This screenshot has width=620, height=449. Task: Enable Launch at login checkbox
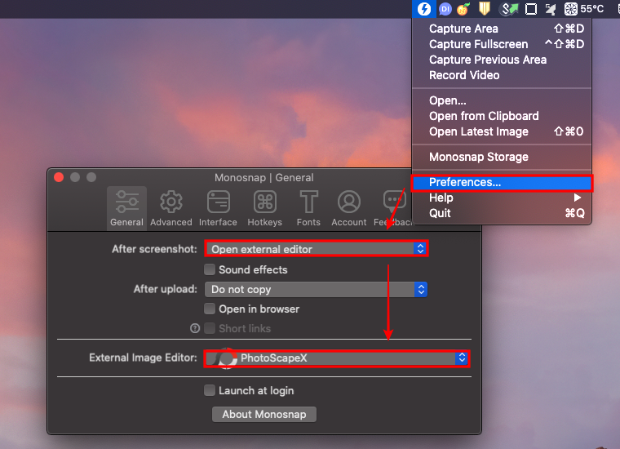[x=210, y=390]
